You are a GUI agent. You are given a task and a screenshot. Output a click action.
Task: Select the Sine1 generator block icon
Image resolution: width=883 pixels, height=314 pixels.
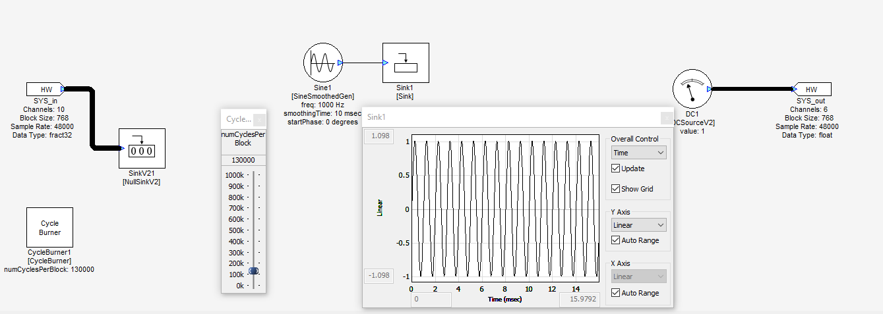pyautogui.click(x=322, y=63)
